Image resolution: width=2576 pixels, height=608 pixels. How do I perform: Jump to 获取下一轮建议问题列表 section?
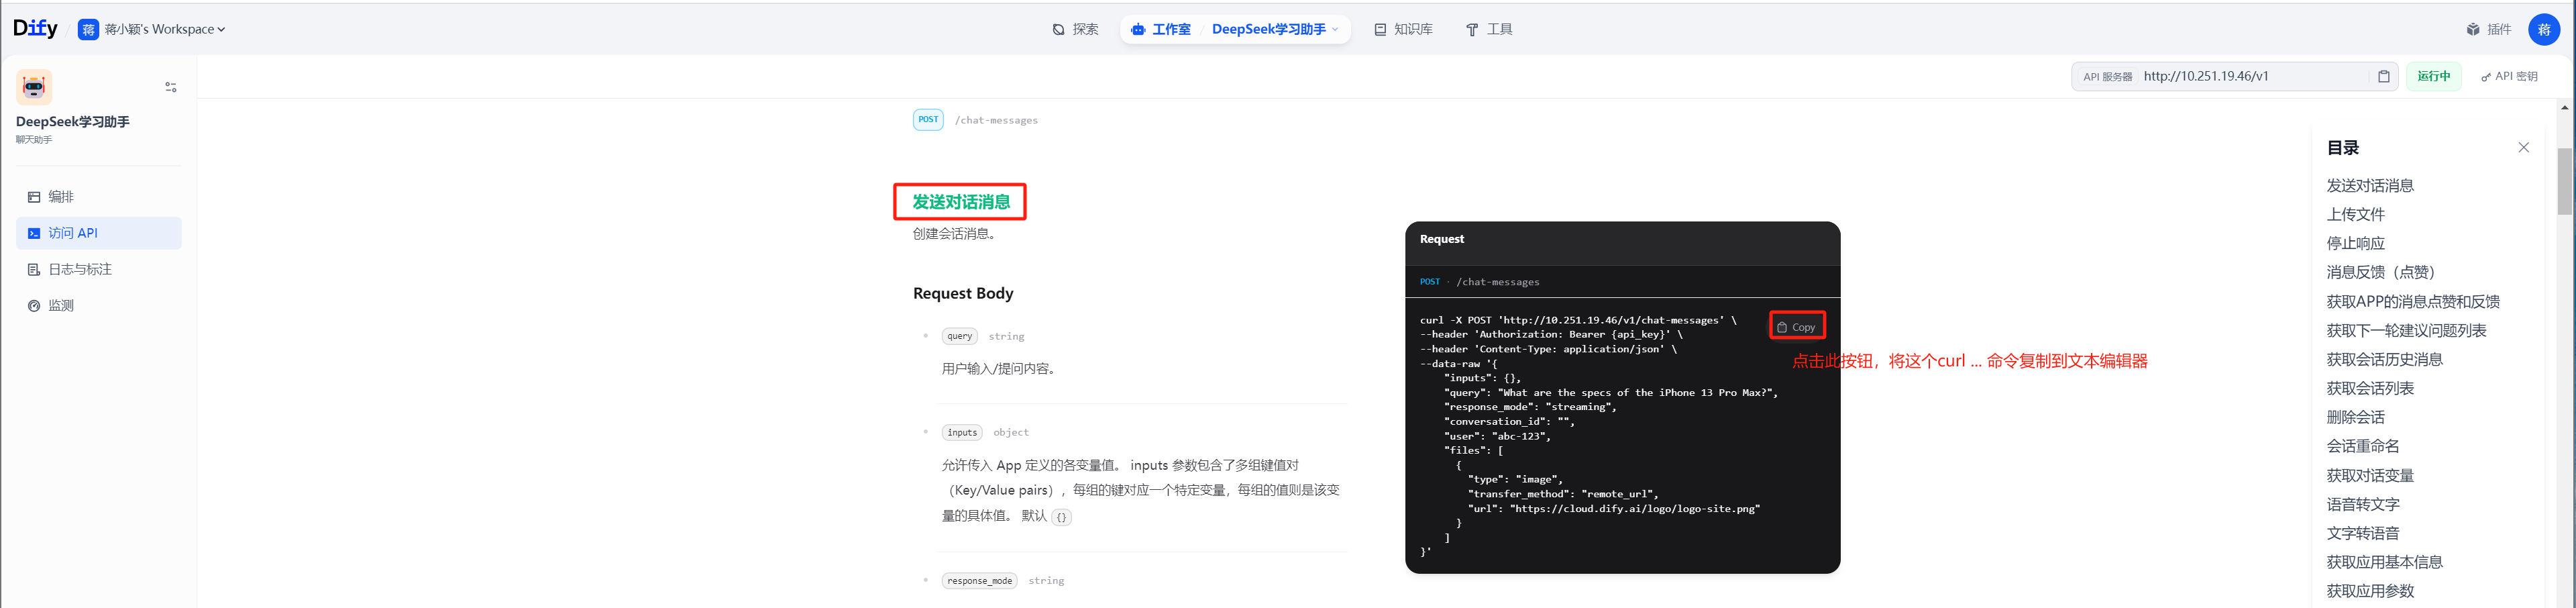pos(2406,330)
